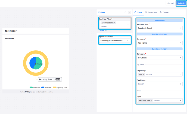Expand the Tag Name search dropdown

(x=180, y=84)
